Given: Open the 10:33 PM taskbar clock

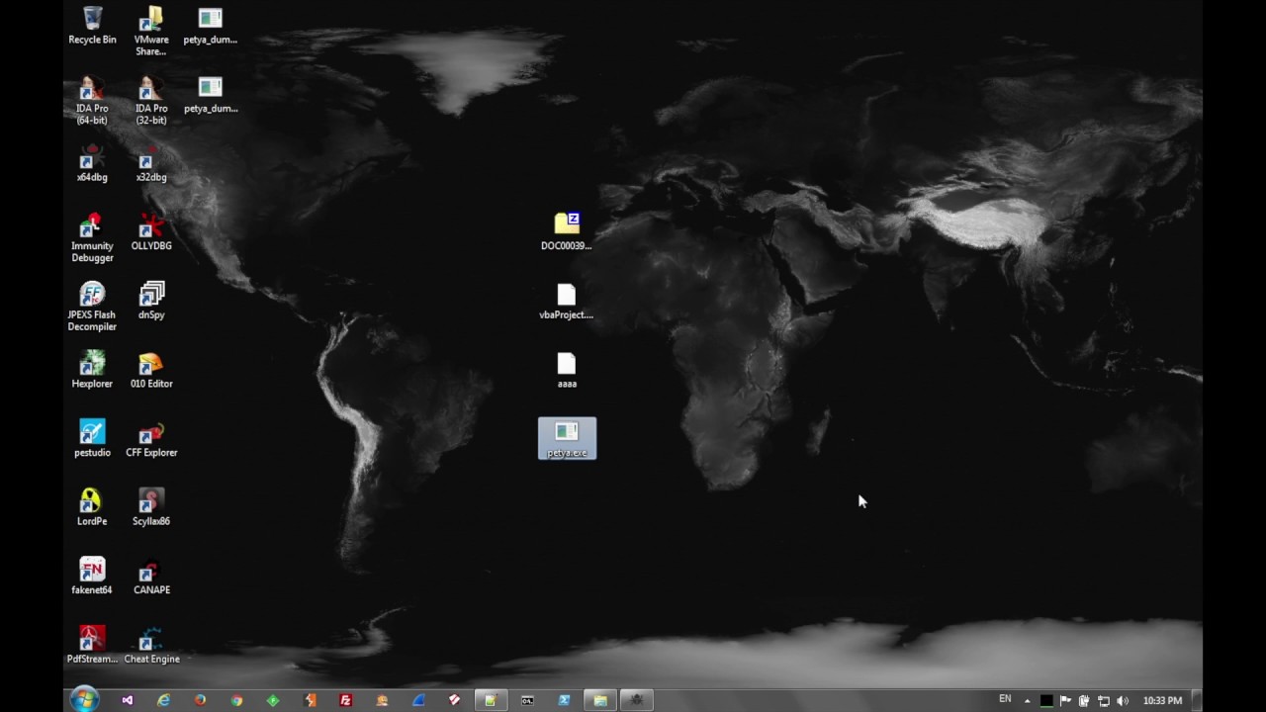Looking at the screenshot, I should tap(1162, 700).
